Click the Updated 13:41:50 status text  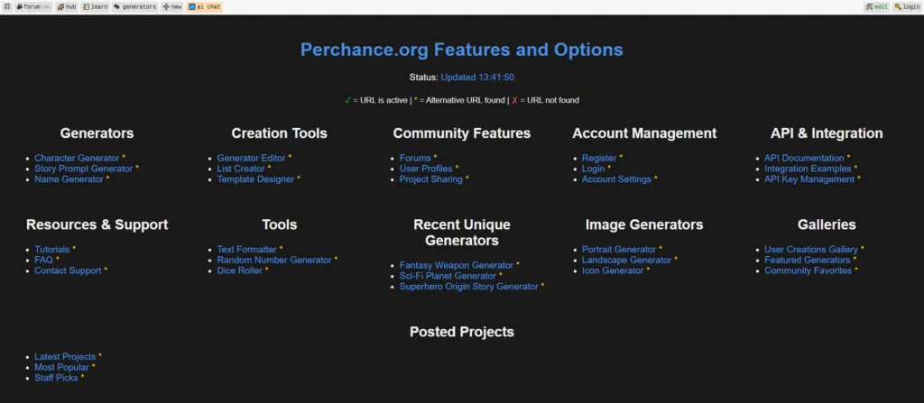478,78
